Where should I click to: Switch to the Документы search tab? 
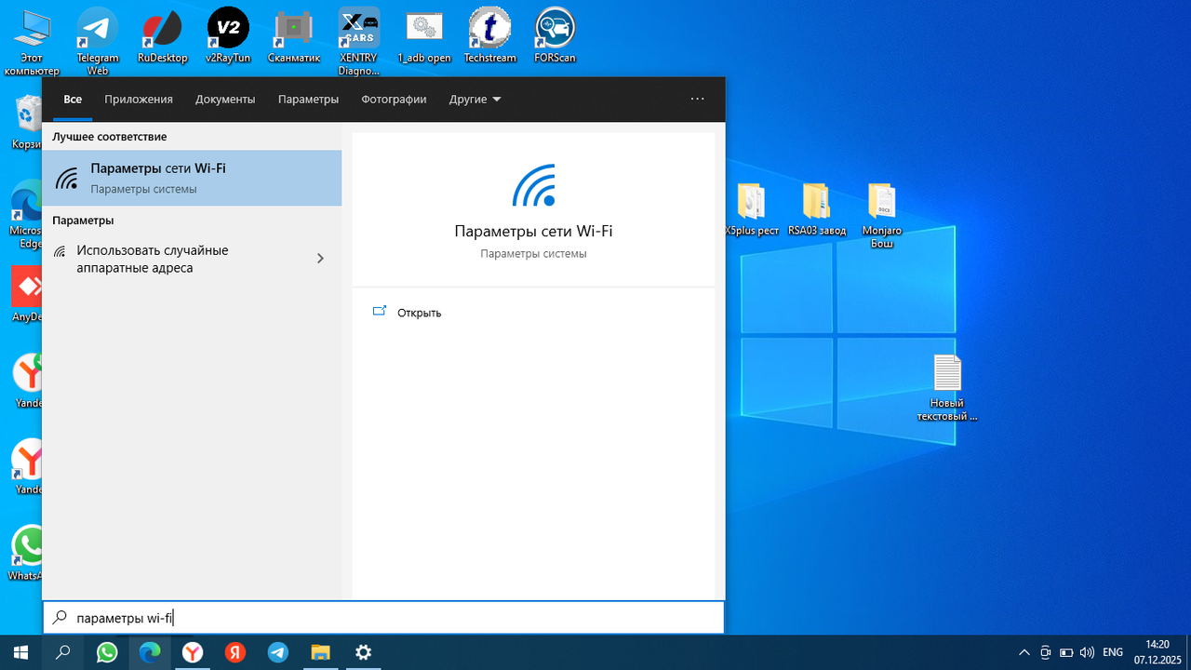pos(225,100)
